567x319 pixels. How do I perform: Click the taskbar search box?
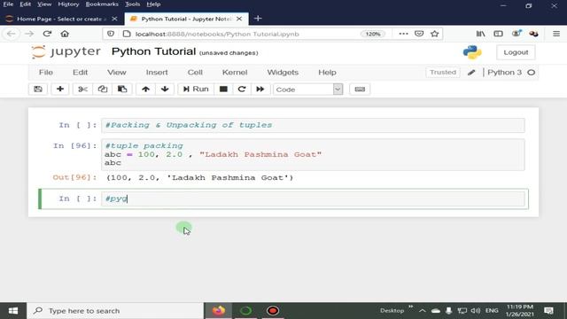115,311
